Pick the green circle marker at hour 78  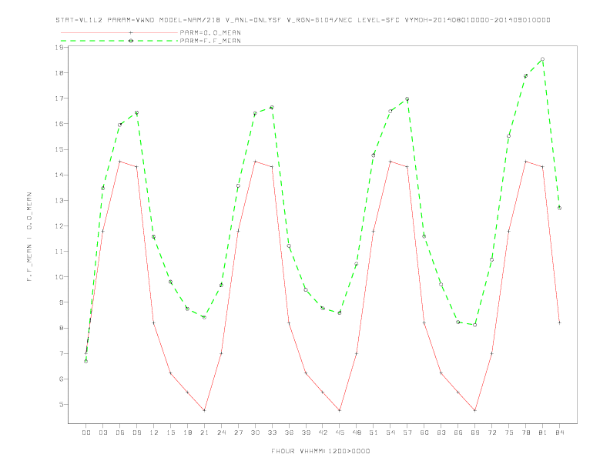pyautogui.click(x=525, y=76)
